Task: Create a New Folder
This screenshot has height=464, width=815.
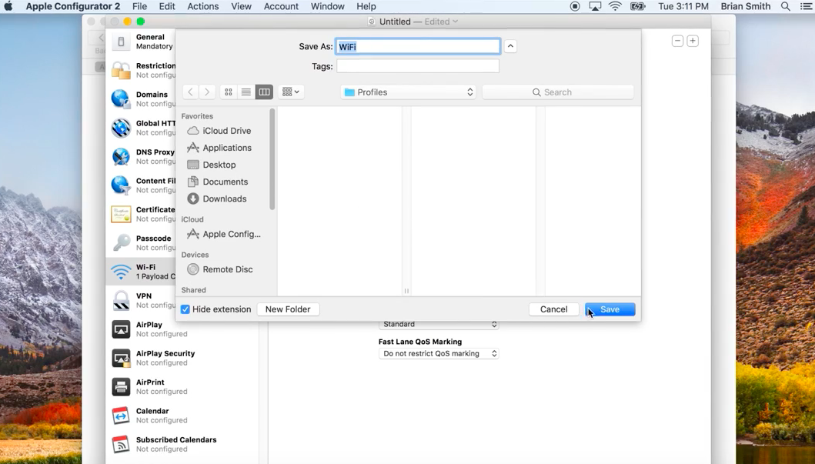Action: (x=287, y=309)
